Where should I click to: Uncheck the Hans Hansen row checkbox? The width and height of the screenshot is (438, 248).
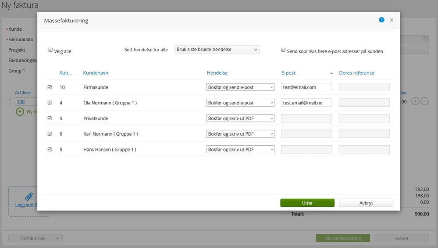(x=50, y=150)
